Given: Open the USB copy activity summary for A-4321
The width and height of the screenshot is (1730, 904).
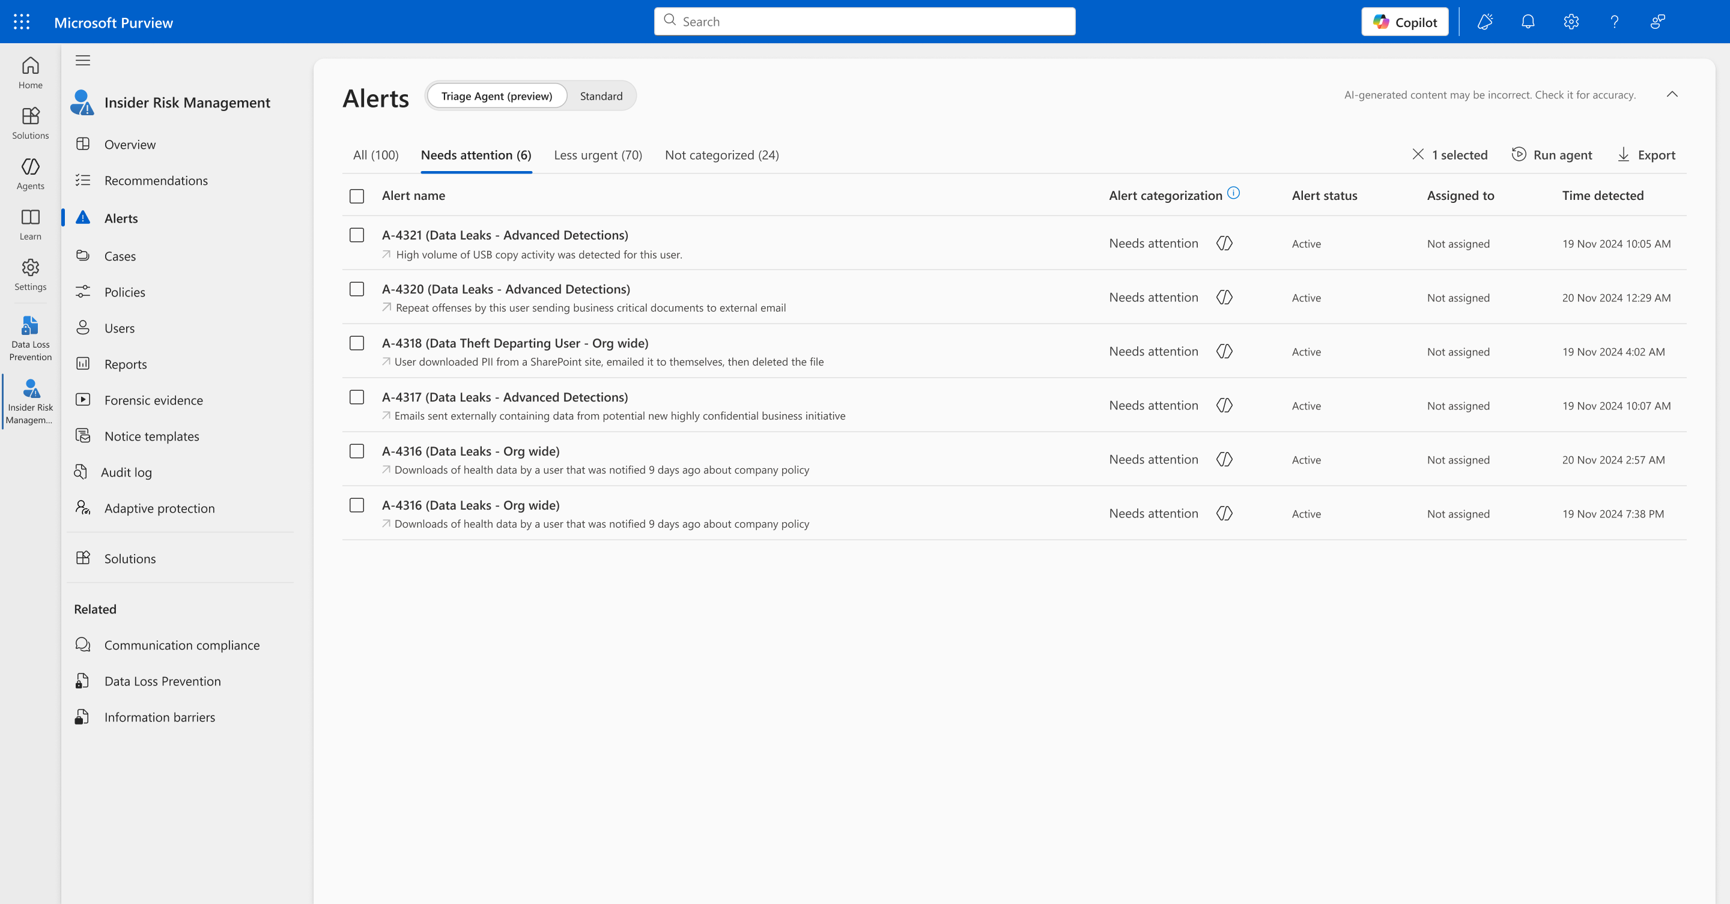Looking at the screenshot, I should [532, 255].
